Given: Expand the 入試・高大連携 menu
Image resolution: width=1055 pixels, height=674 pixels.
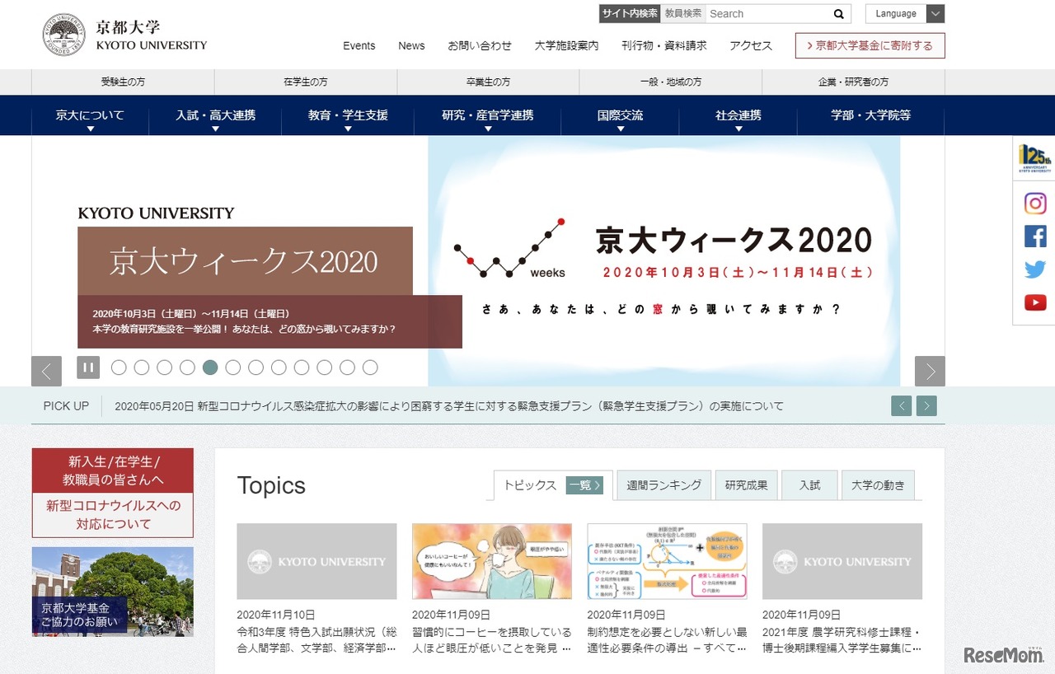Looking at the screenshot, I should point(215,115).
